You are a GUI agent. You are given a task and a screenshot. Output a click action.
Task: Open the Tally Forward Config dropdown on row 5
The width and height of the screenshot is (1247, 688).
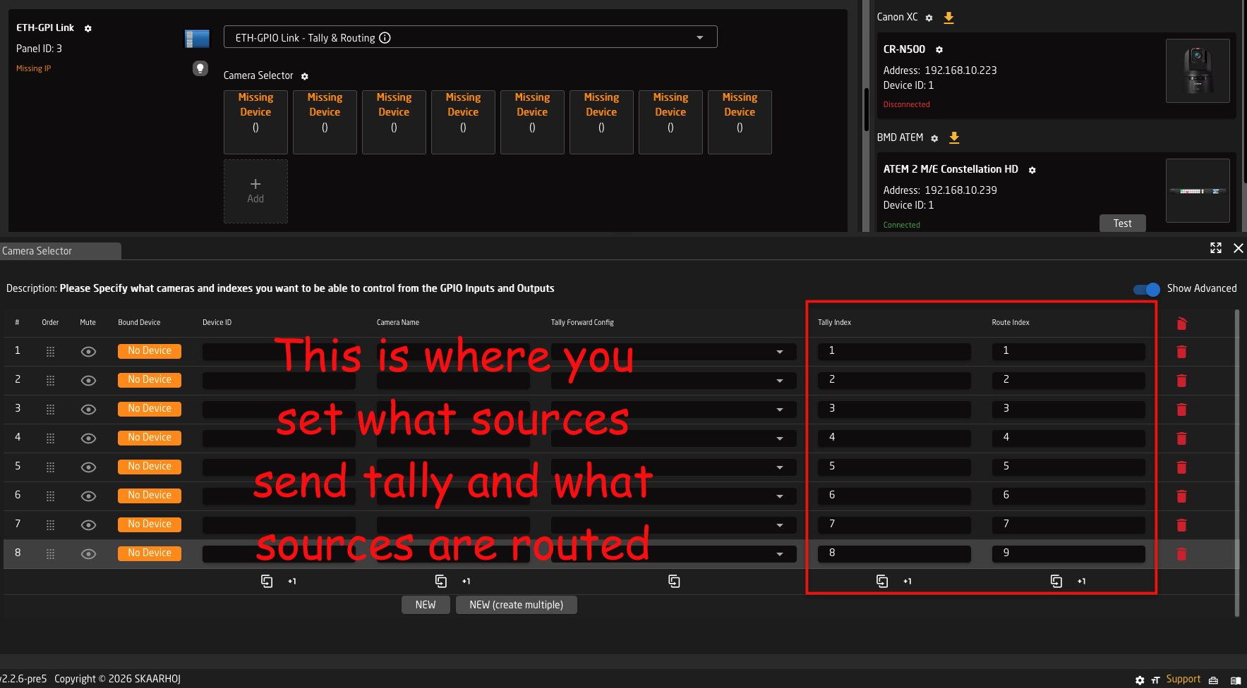(x=780, y=467)
